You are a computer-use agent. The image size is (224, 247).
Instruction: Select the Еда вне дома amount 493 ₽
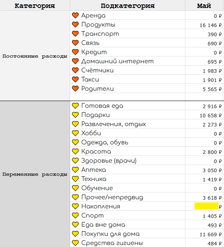click(x=214, y=225)
